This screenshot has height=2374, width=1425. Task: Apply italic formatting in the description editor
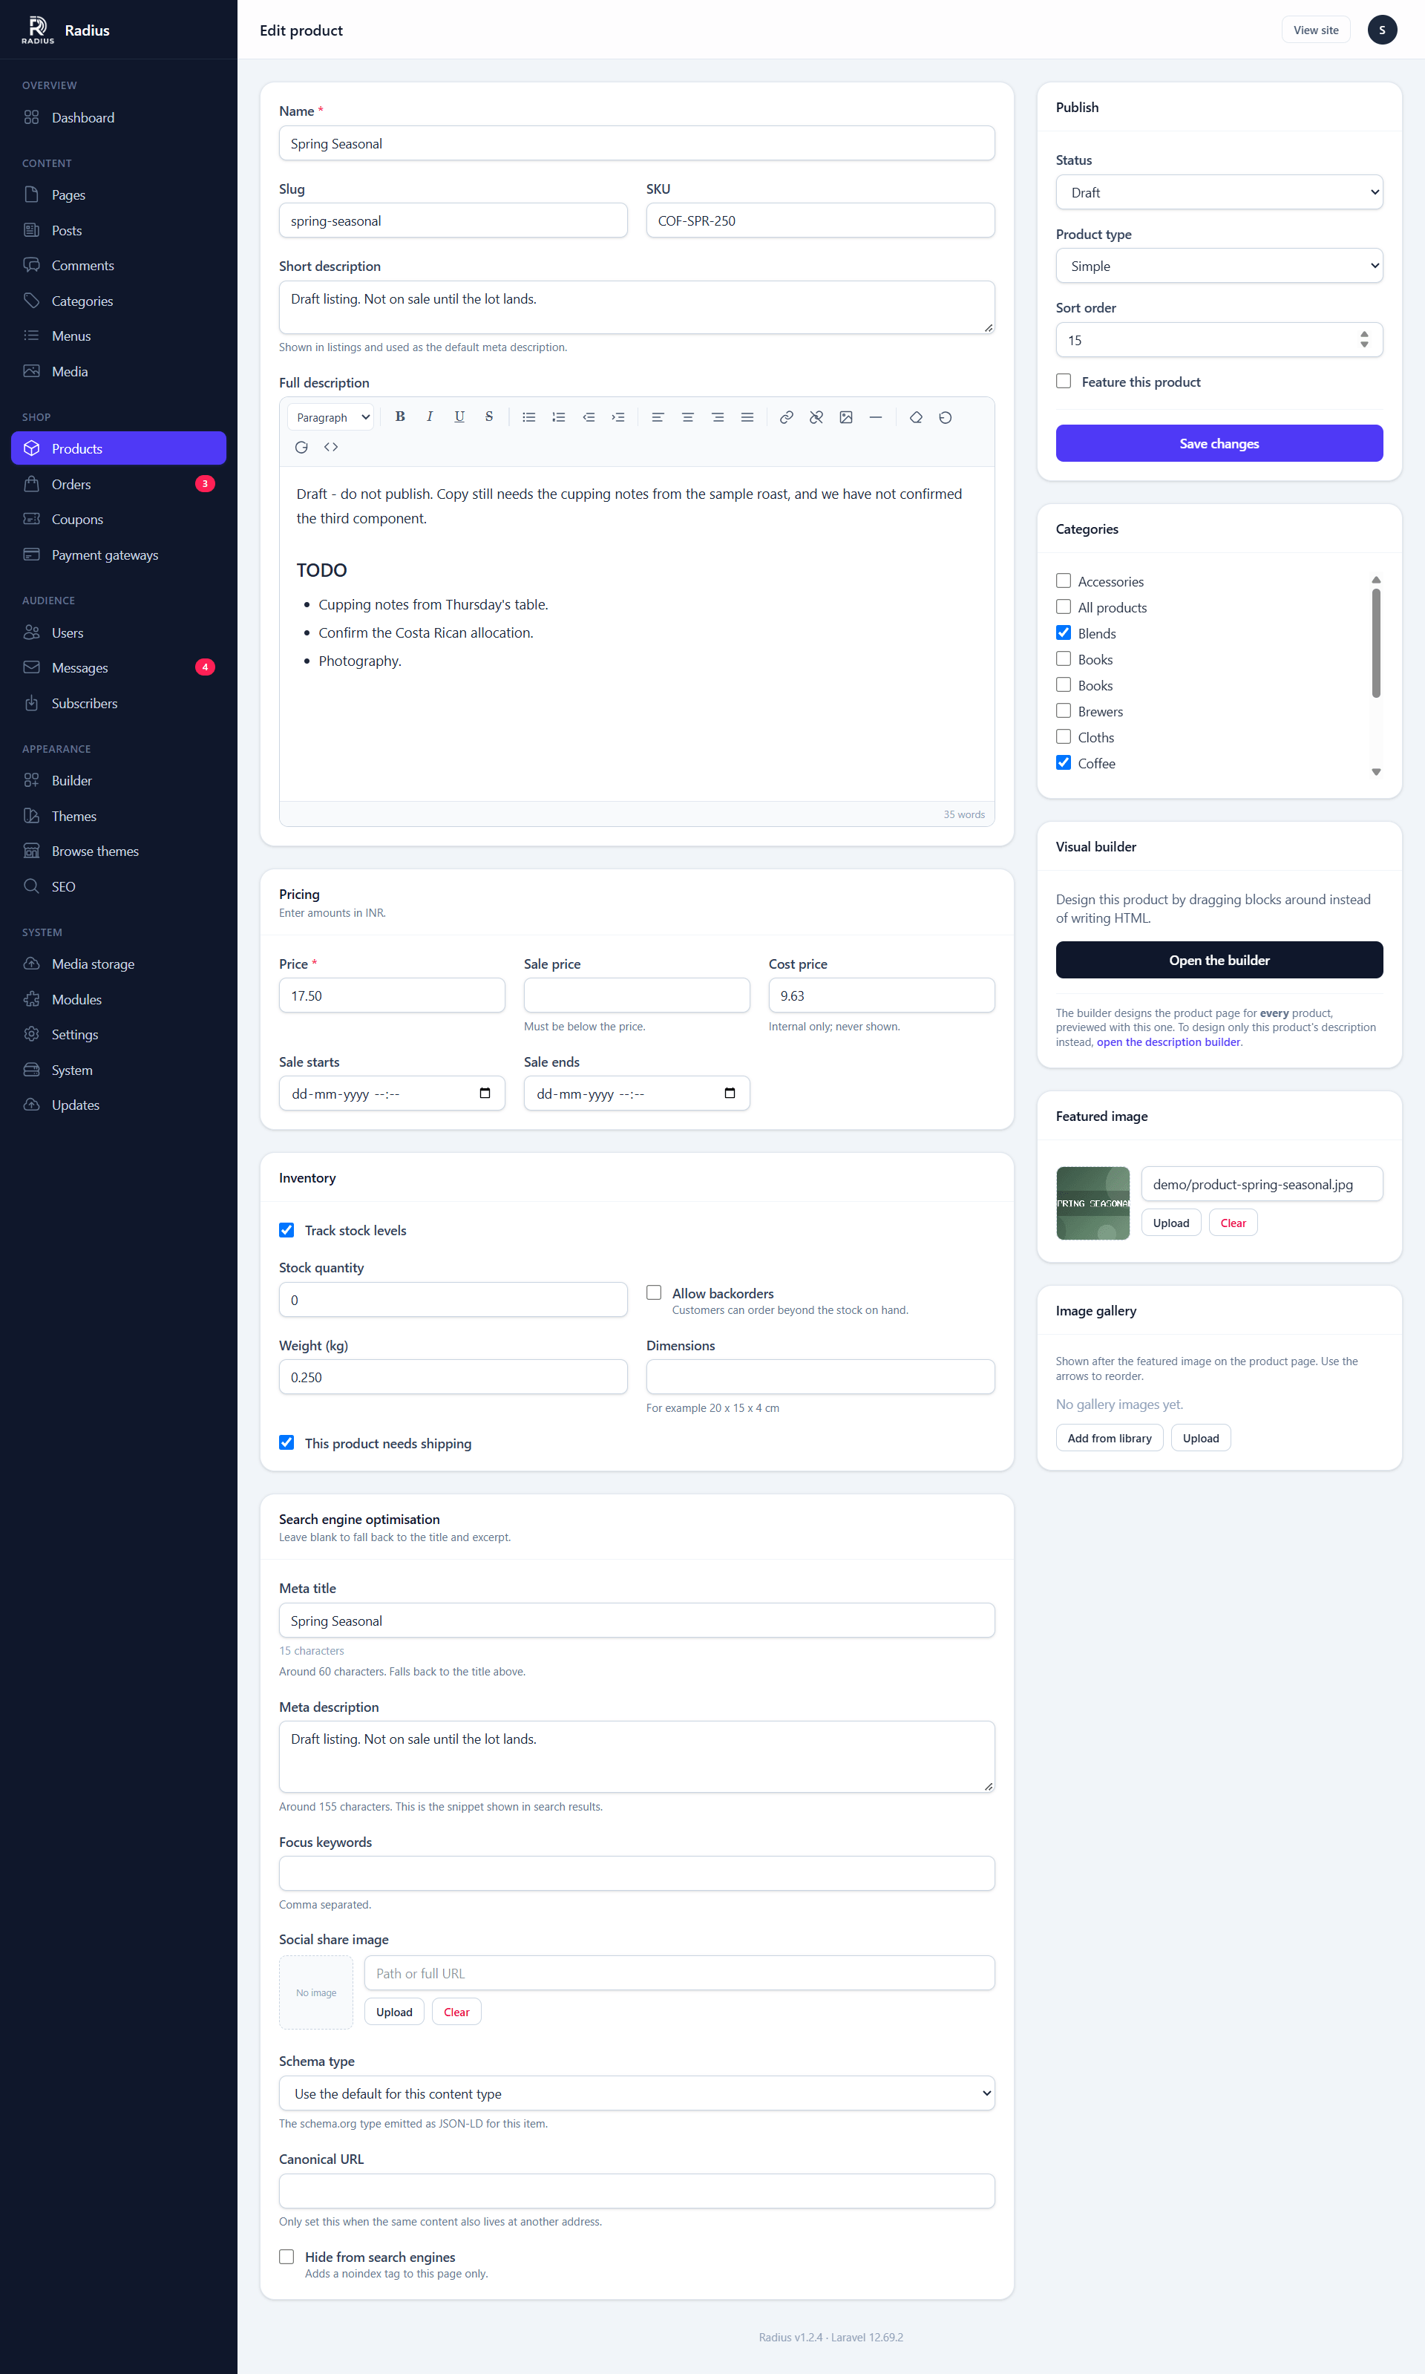(x=429, y=416)
